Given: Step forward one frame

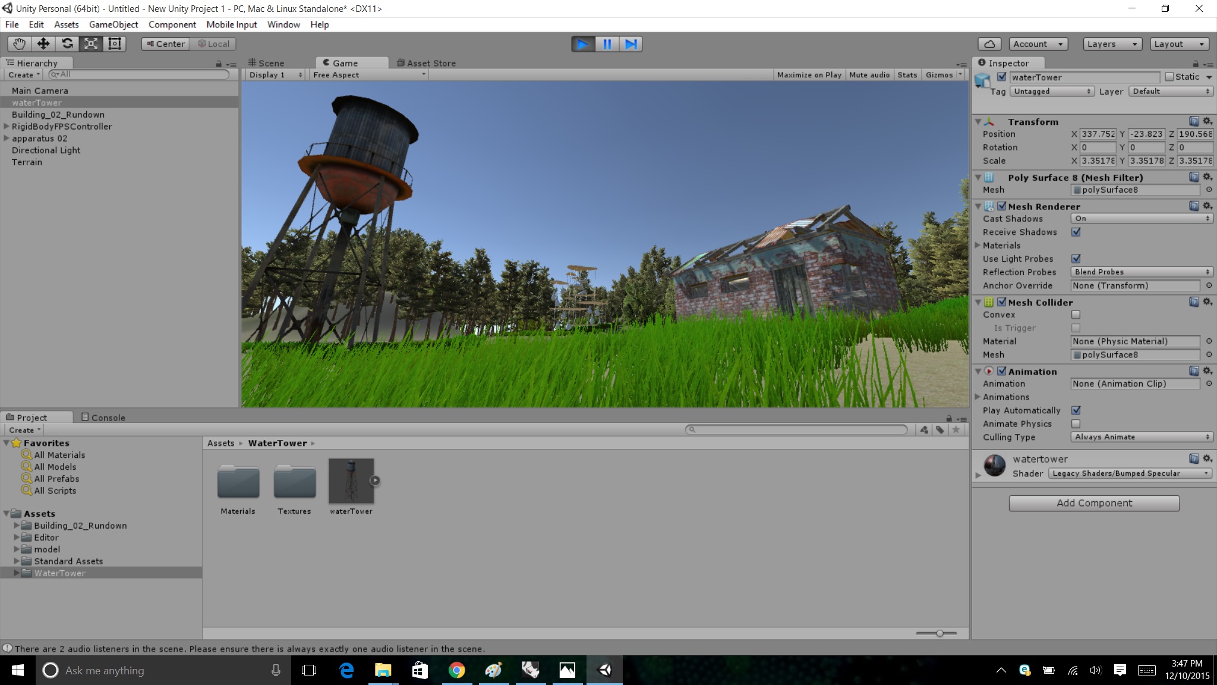Looking at the screenshot, I should tap(631, 43).
